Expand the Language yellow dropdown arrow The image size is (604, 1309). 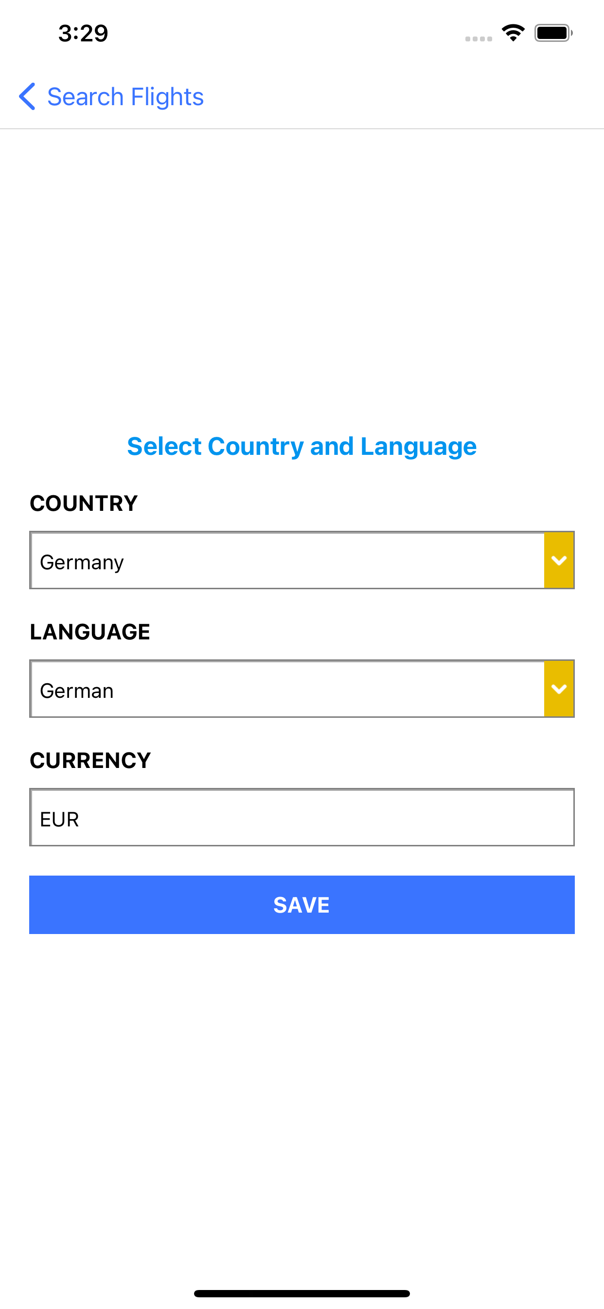coord(559,689)
